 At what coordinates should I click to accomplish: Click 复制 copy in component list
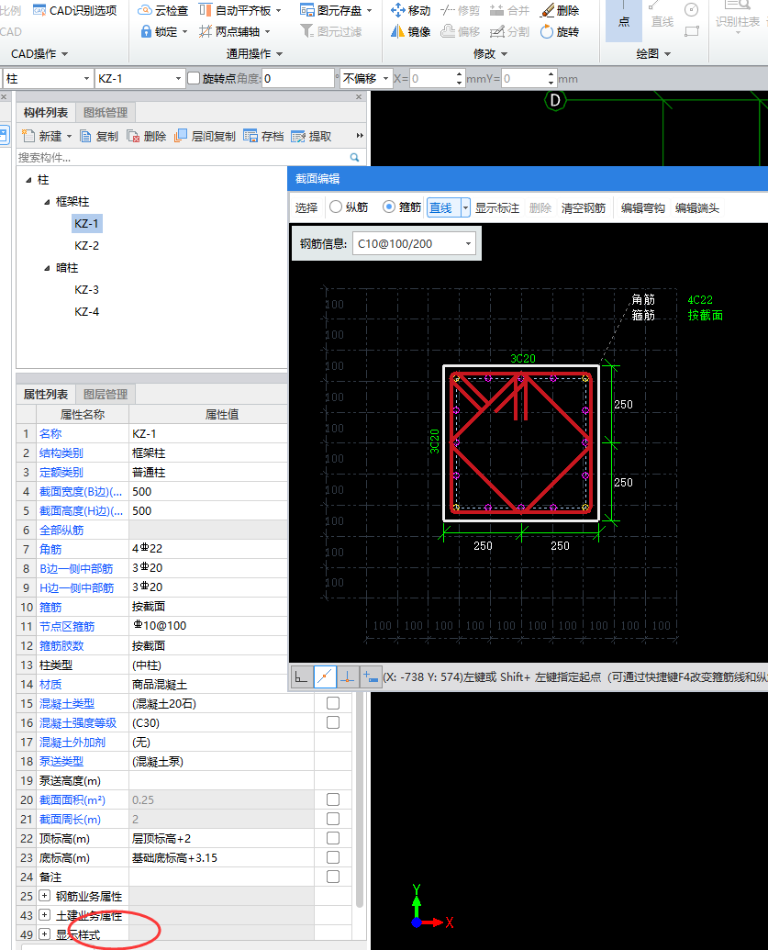click(99, 137)
